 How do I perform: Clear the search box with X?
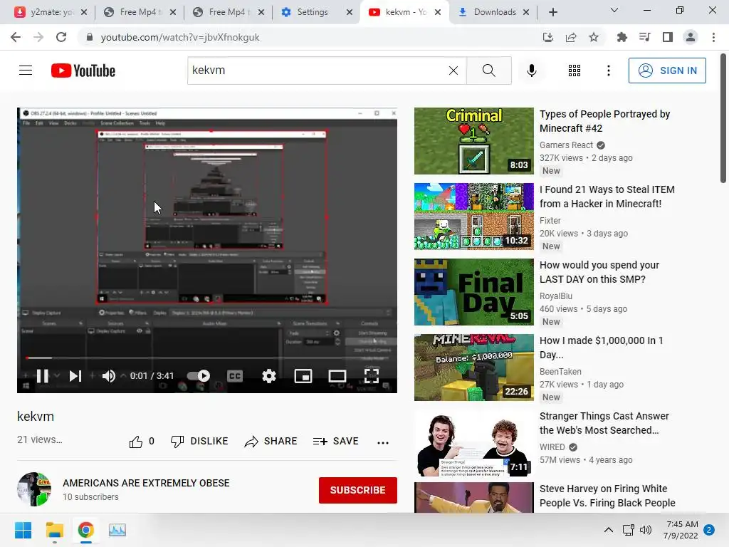453,71
